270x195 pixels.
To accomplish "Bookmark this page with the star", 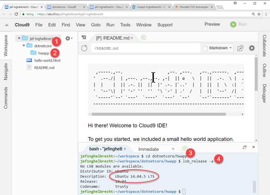I will tap(259, 14).
